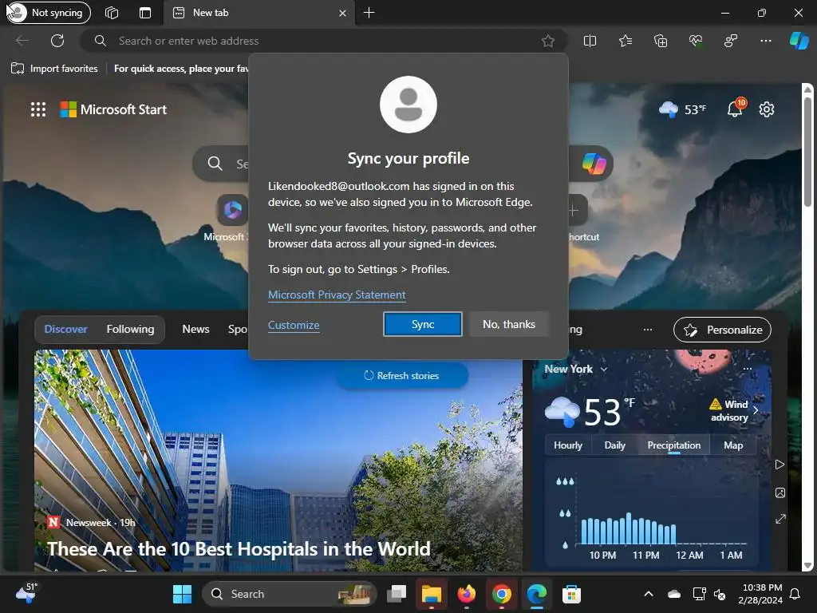This screenshot has height=613, width=817.
Task: Select the News feed tab
Action: [x=195, y=329]
